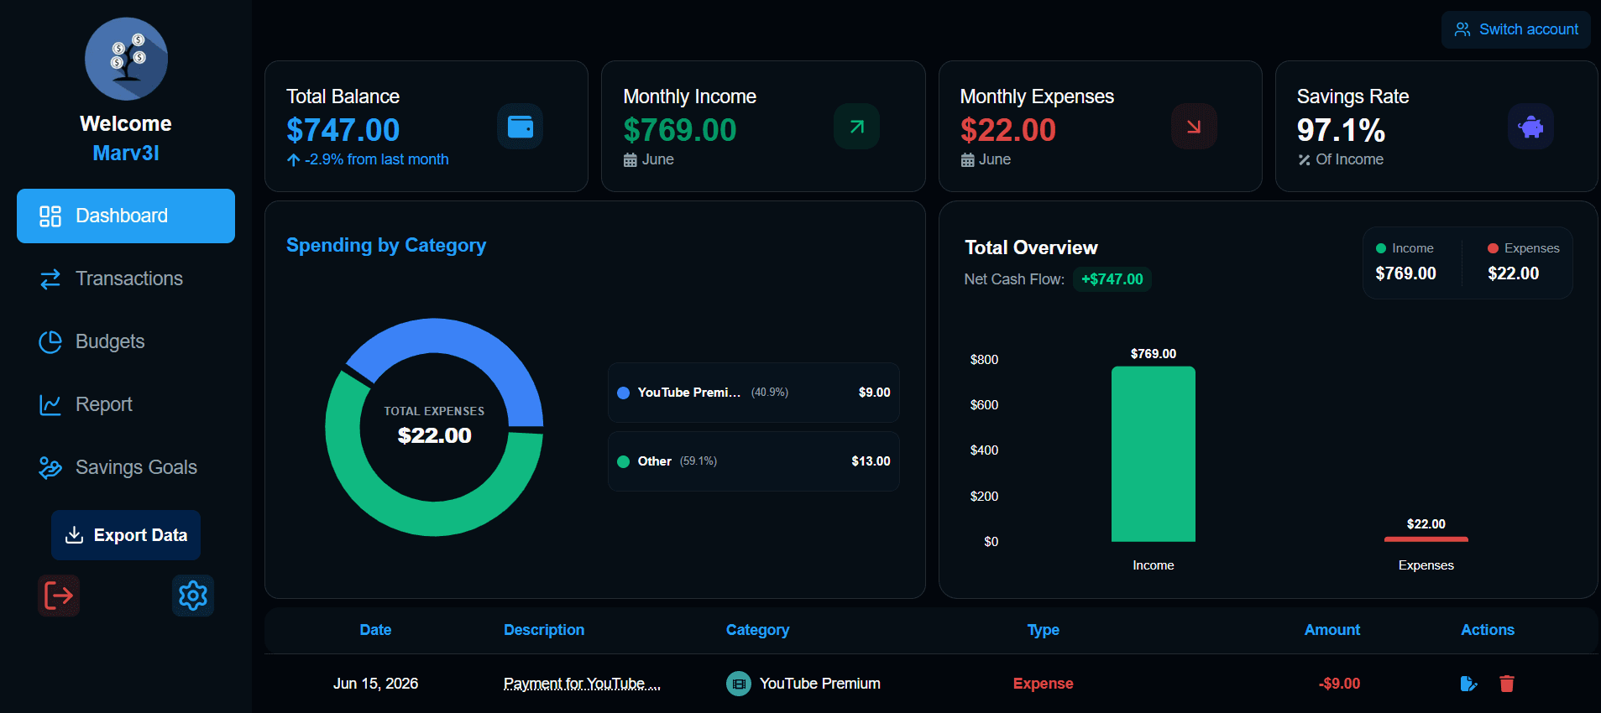Click calendar icon beside June in Monthly Expenses
Image resolution: width=1601 pixels, height=713 pixels.
click(967, 160)
